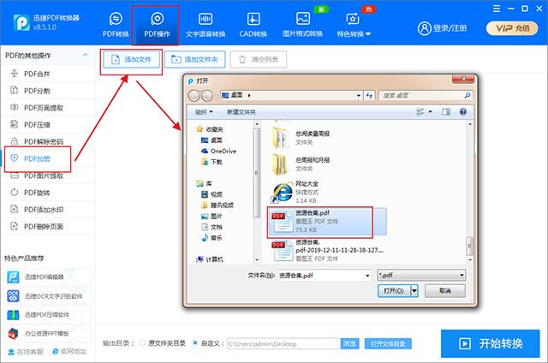The width and height of the screenshot is (548, 363).
Task: Click the 取消 button in the dialog
Action: [445, 291]
